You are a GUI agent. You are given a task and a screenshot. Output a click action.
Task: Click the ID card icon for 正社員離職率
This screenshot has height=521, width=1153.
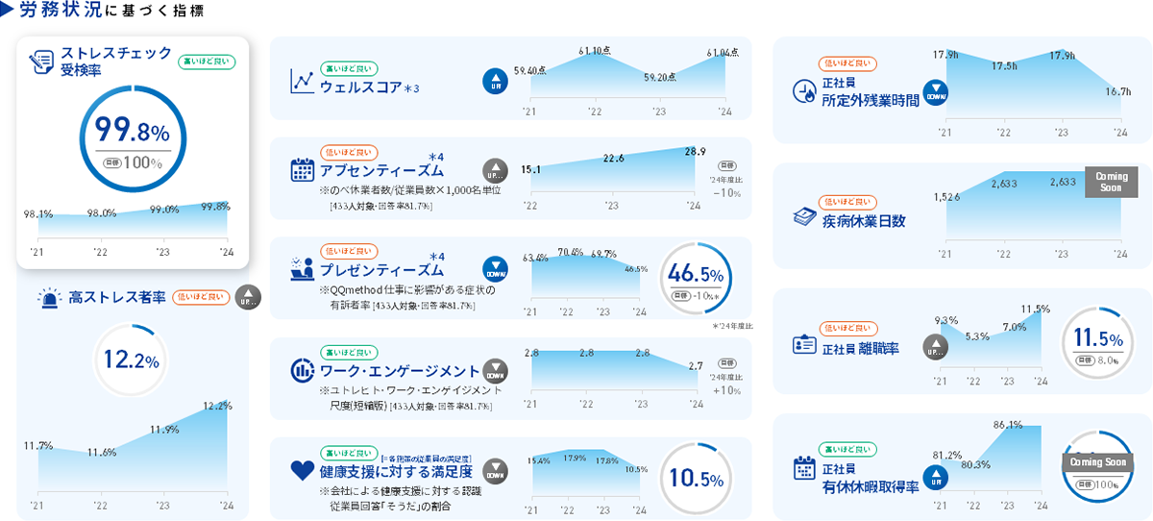coord(803,345)
